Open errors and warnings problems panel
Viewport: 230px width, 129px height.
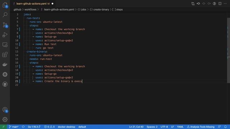50,127
